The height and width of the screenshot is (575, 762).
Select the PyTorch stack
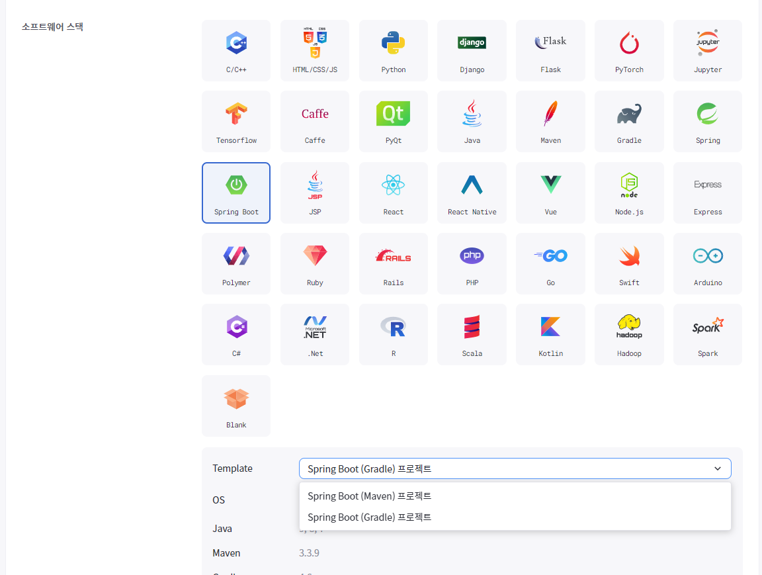click(629, 50)
